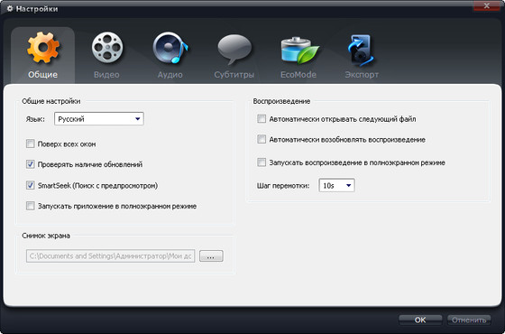Select the Видео tab label
This screenshot has width=505, height=334.
tap(106, 75)
